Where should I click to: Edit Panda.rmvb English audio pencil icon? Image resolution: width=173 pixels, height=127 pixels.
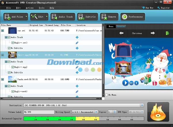(77, 91)
